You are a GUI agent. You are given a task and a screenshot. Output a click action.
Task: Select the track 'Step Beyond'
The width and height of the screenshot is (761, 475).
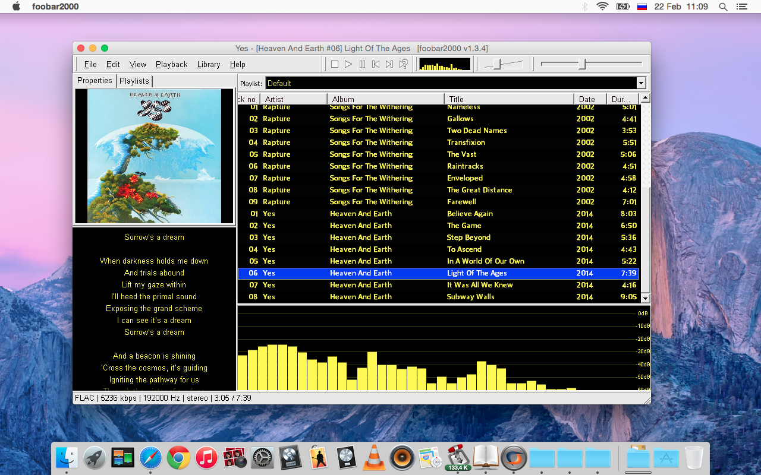(x=438, y=237)
